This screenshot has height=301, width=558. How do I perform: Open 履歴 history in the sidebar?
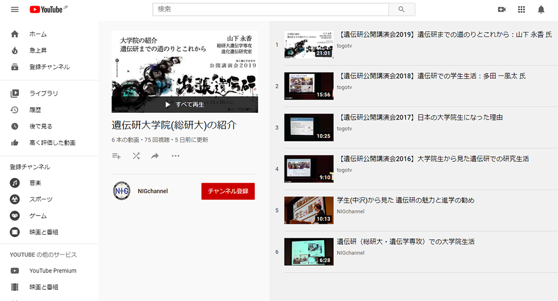[36, 110]
